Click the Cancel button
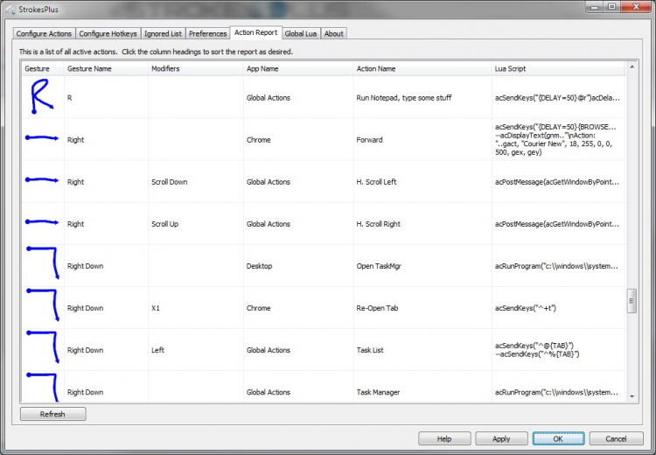 (616, 438)
